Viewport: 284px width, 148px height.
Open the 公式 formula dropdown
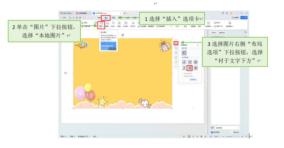click(177, 27)
